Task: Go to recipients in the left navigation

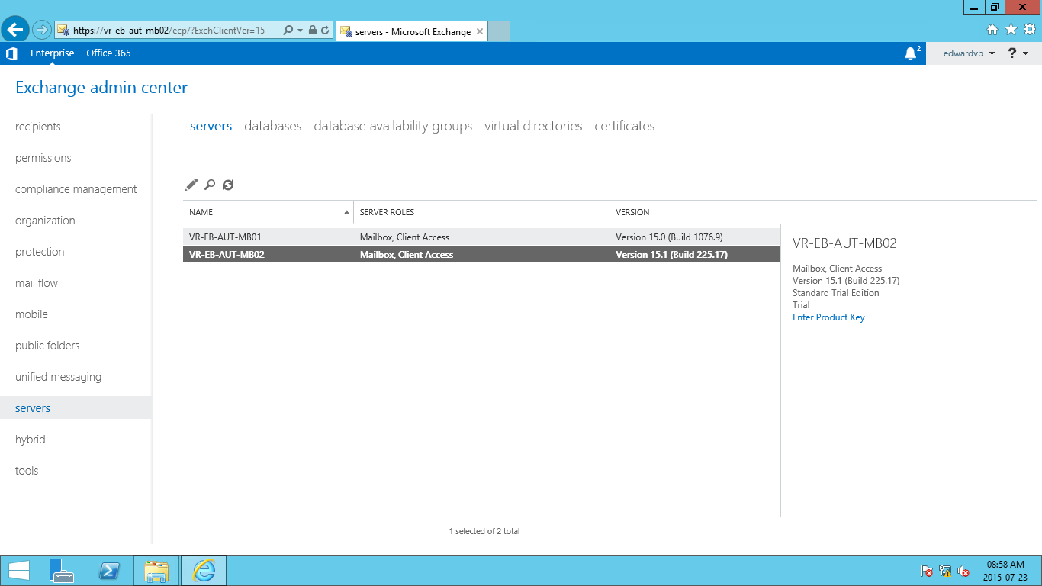Action: coord(38,127)
